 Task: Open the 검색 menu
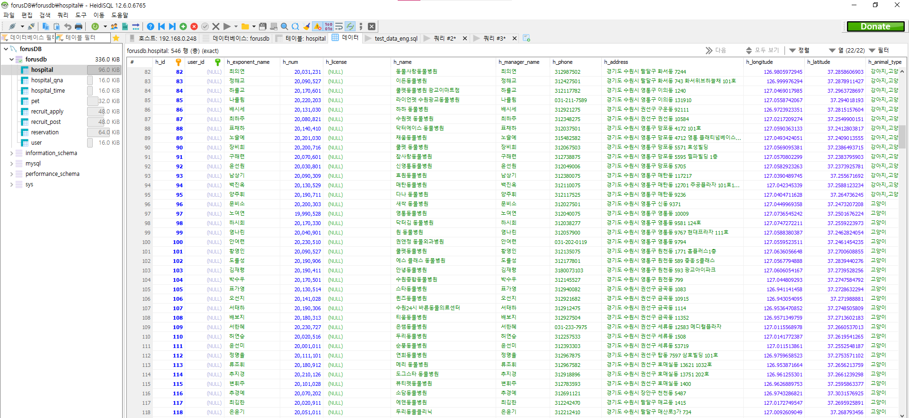tap(45, 15)
